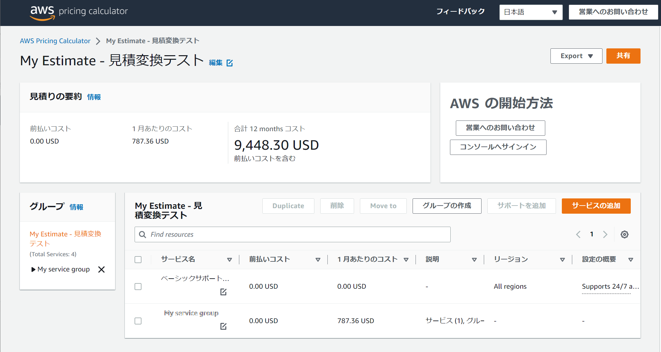Click the page number 1 indicator
The width and height of the screenshot is (661, 352).
tap(592, 234)
